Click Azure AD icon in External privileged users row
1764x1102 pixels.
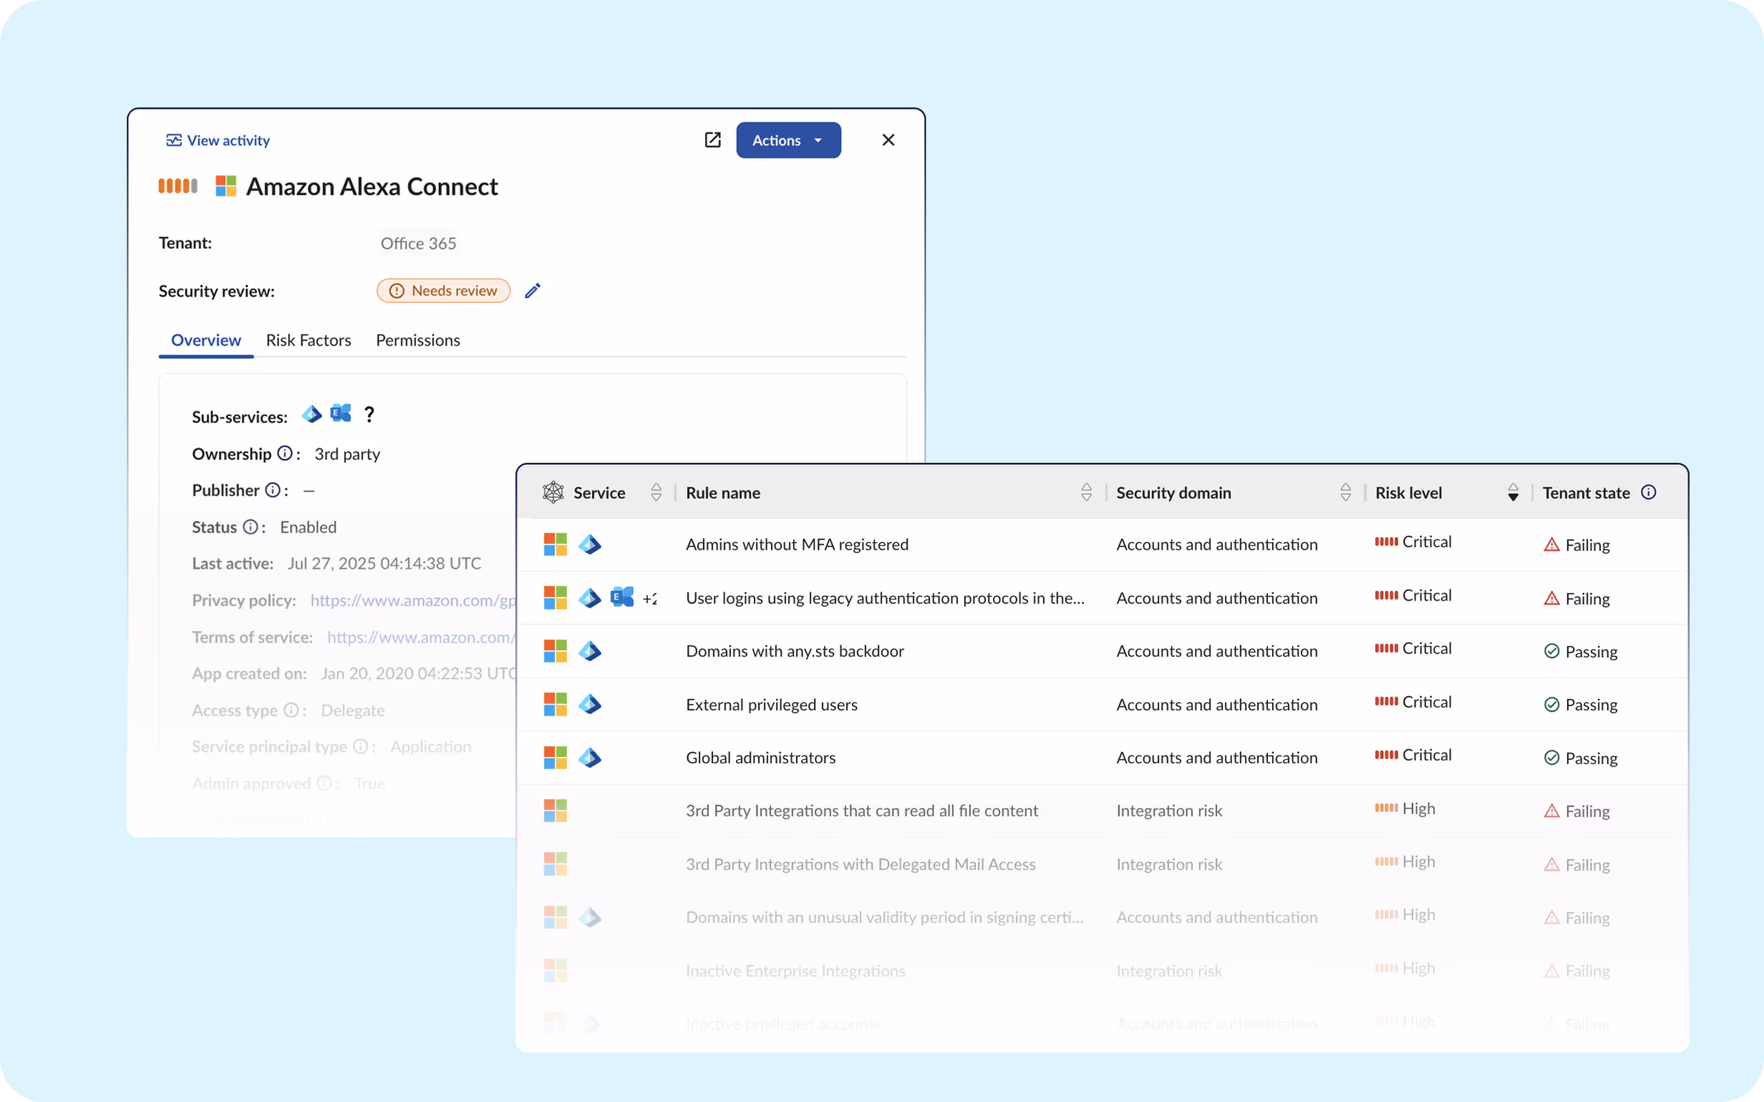tap(590, 704)
